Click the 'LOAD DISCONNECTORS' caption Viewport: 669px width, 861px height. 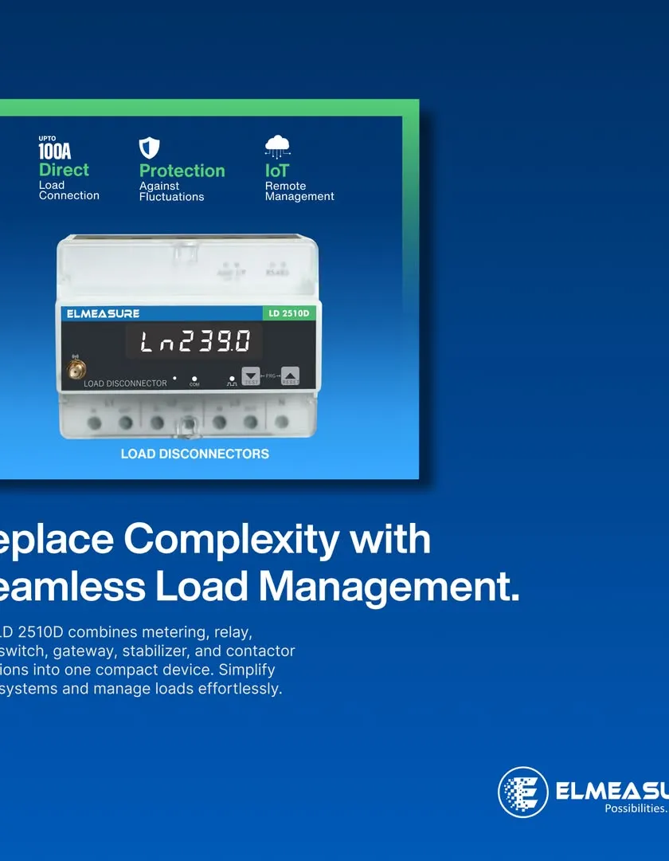195,454
